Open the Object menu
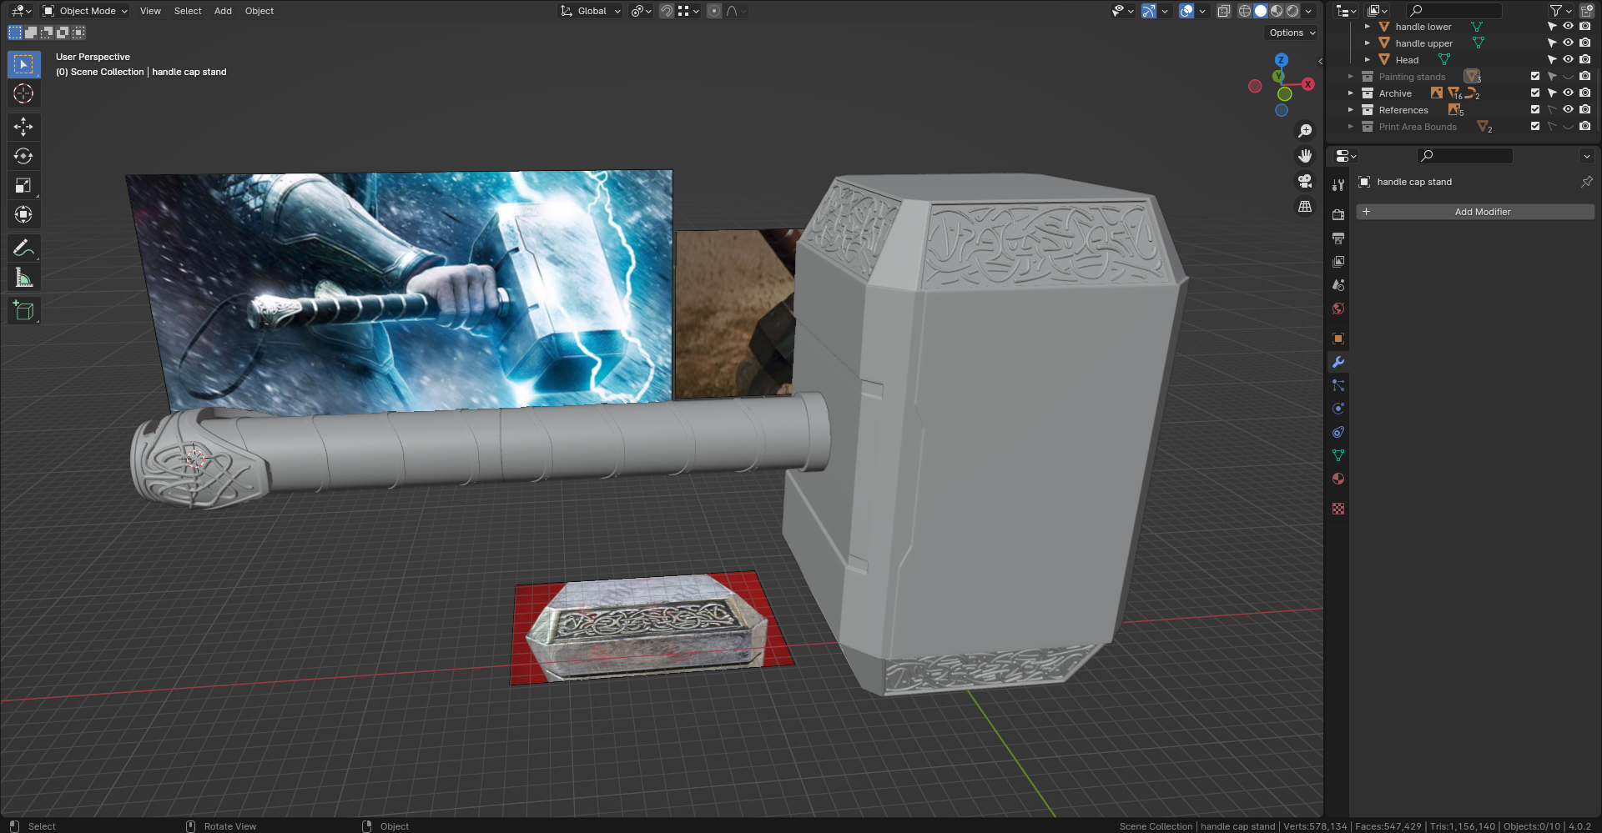Screen dimensions: 1602x833 coord(259,11)
